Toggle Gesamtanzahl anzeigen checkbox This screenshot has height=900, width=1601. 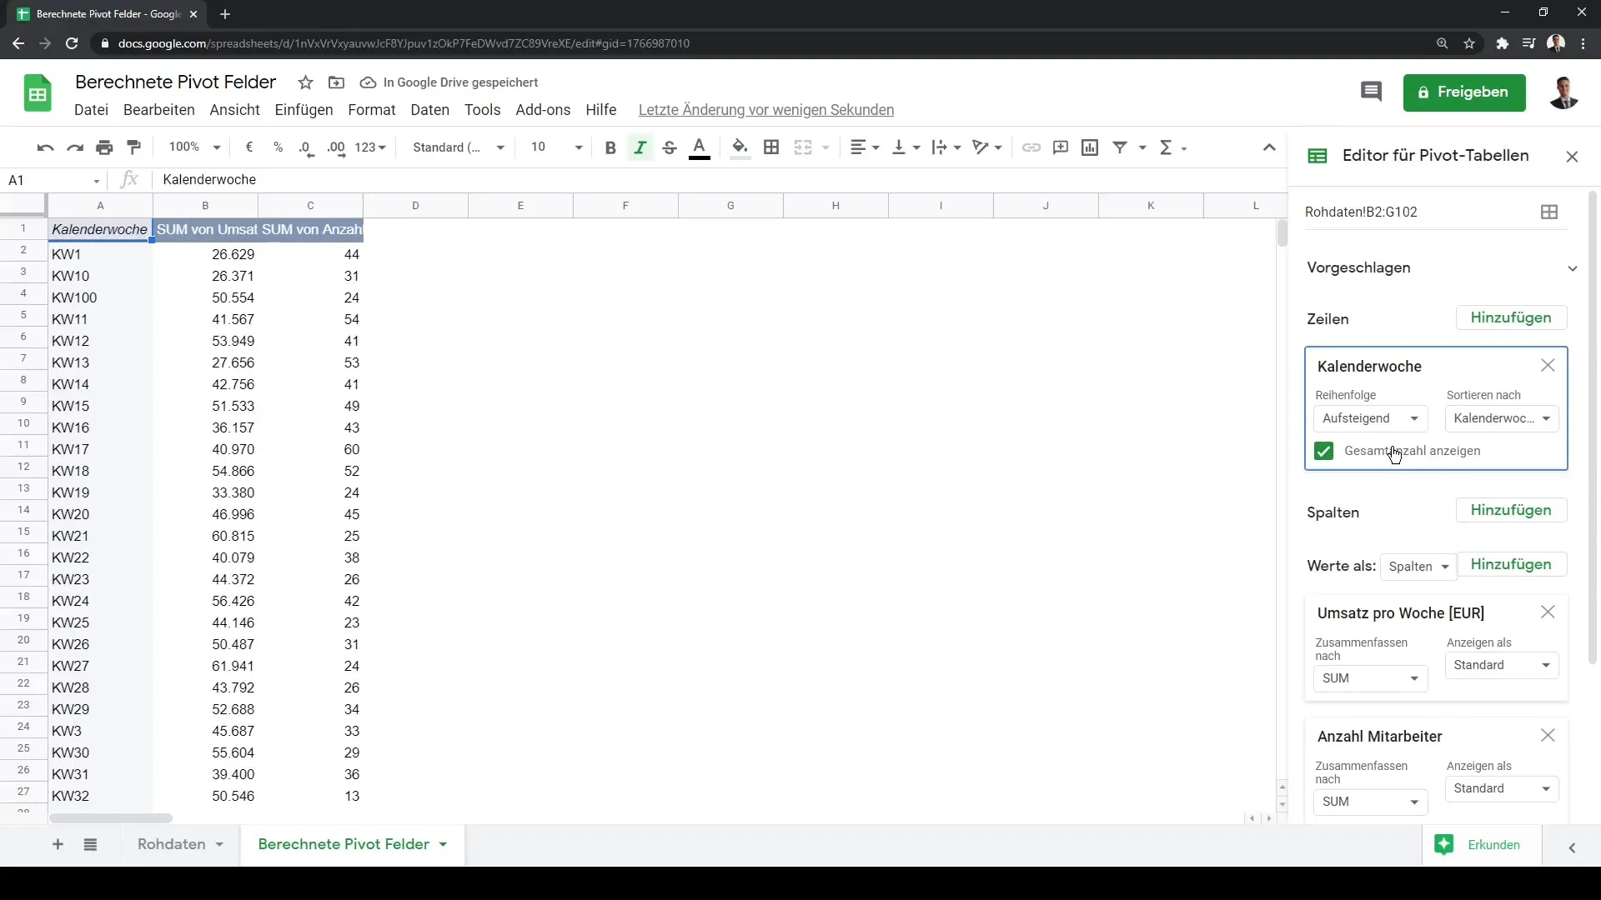point(1325,451)
